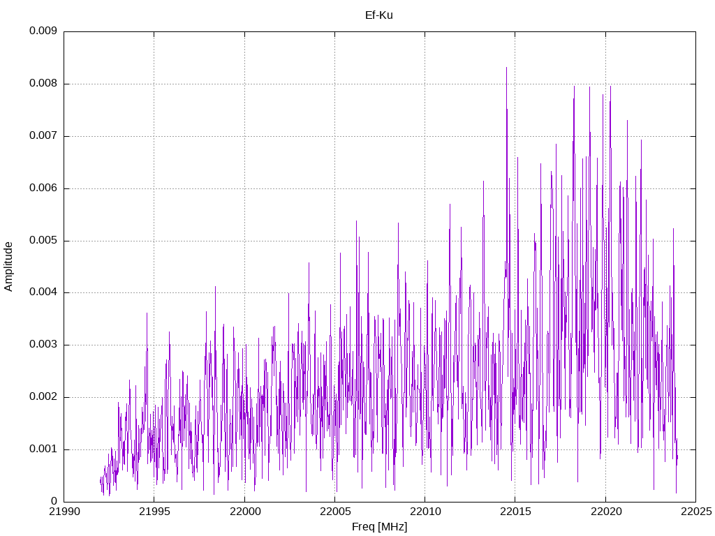Click the 'Freq [MHz]' x-axis label
Screen dimensions: 715x536
coord(379,527)
